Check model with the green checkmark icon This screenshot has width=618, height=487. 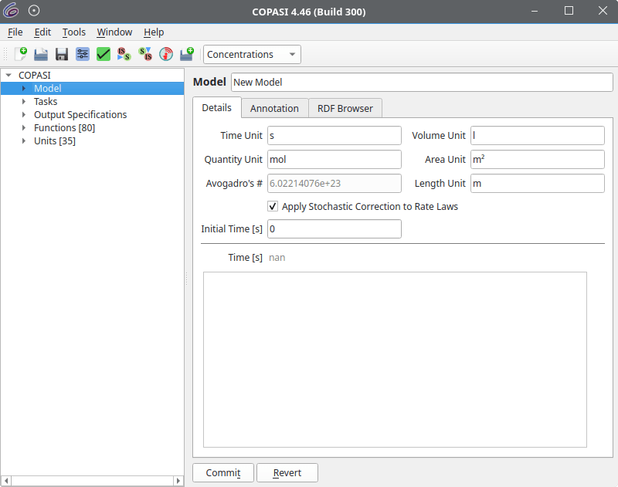tap(104, 54)
